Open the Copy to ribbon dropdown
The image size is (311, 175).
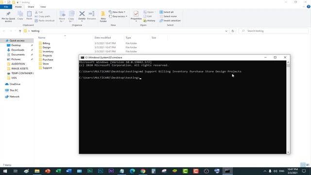tap(71, 17)
